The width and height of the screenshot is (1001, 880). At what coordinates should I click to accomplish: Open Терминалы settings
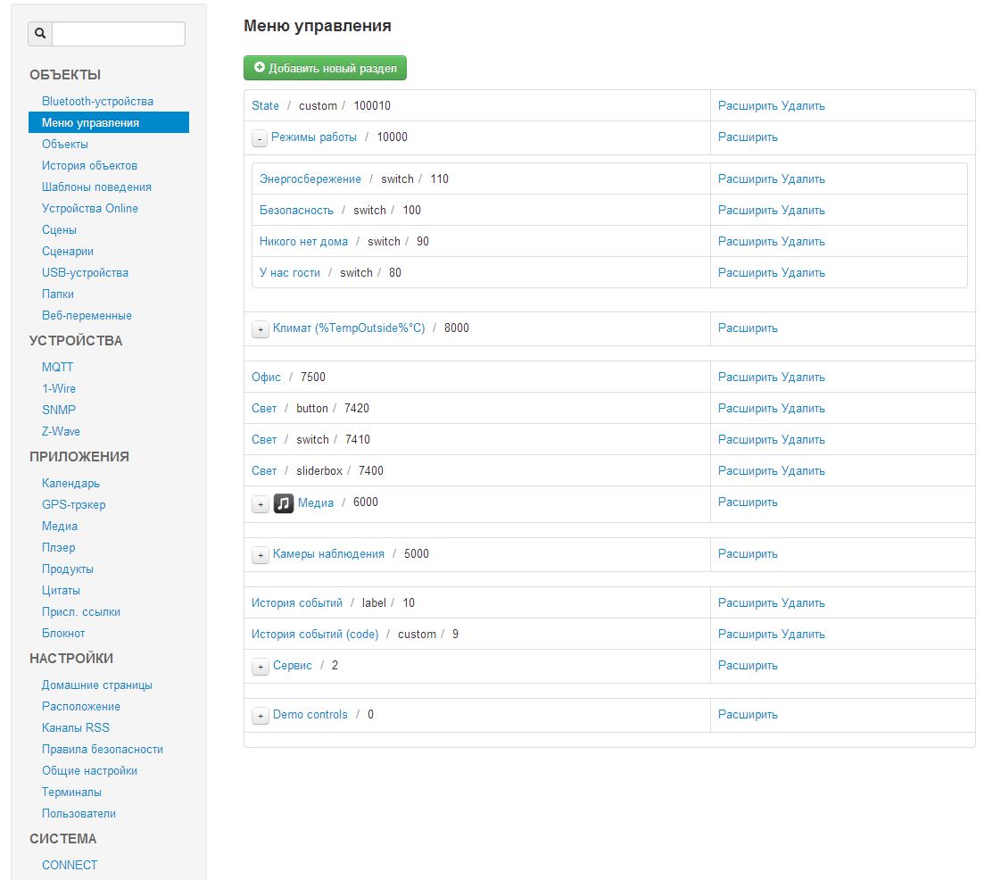pyautogui.click(x=71, y=792)
